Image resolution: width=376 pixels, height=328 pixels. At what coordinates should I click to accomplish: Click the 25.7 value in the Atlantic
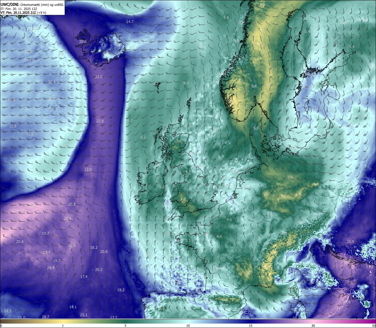coord(47,253)
